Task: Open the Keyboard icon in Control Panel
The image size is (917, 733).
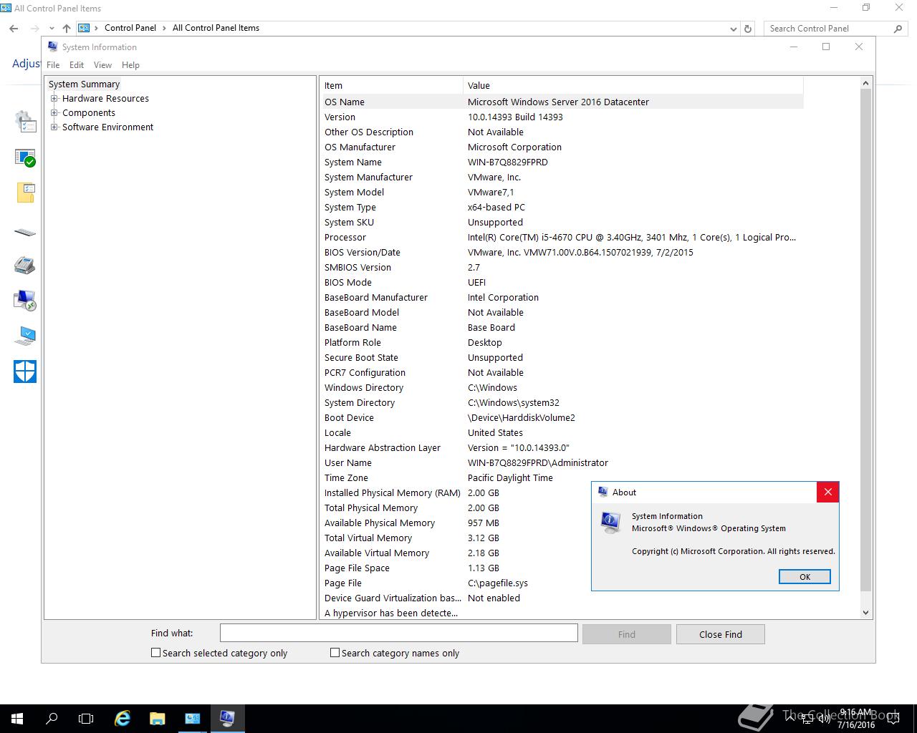Action: [25, 232]
